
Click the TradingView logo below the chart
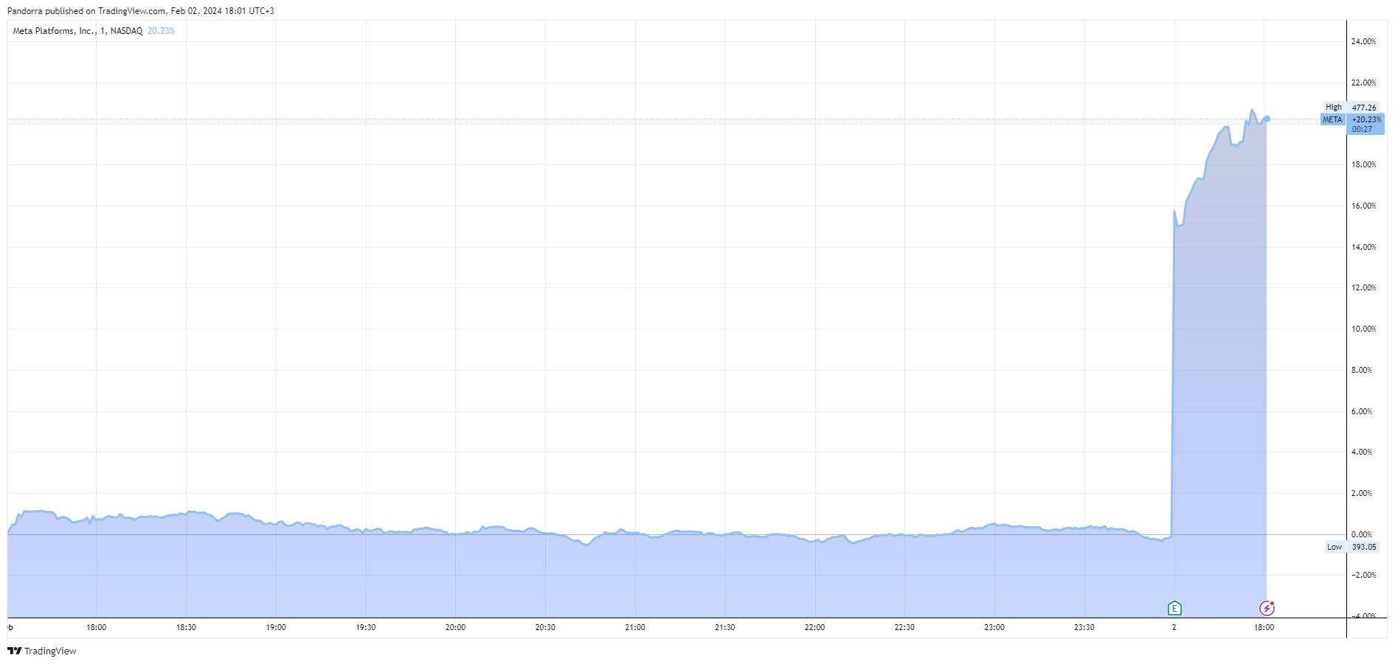[x=42, y=651]
